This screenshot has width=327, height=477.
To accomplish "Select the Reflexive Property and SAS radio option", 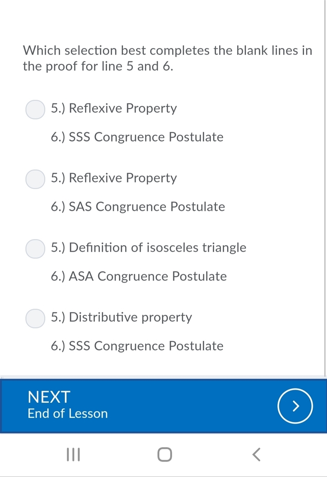I will coord(35,179).
